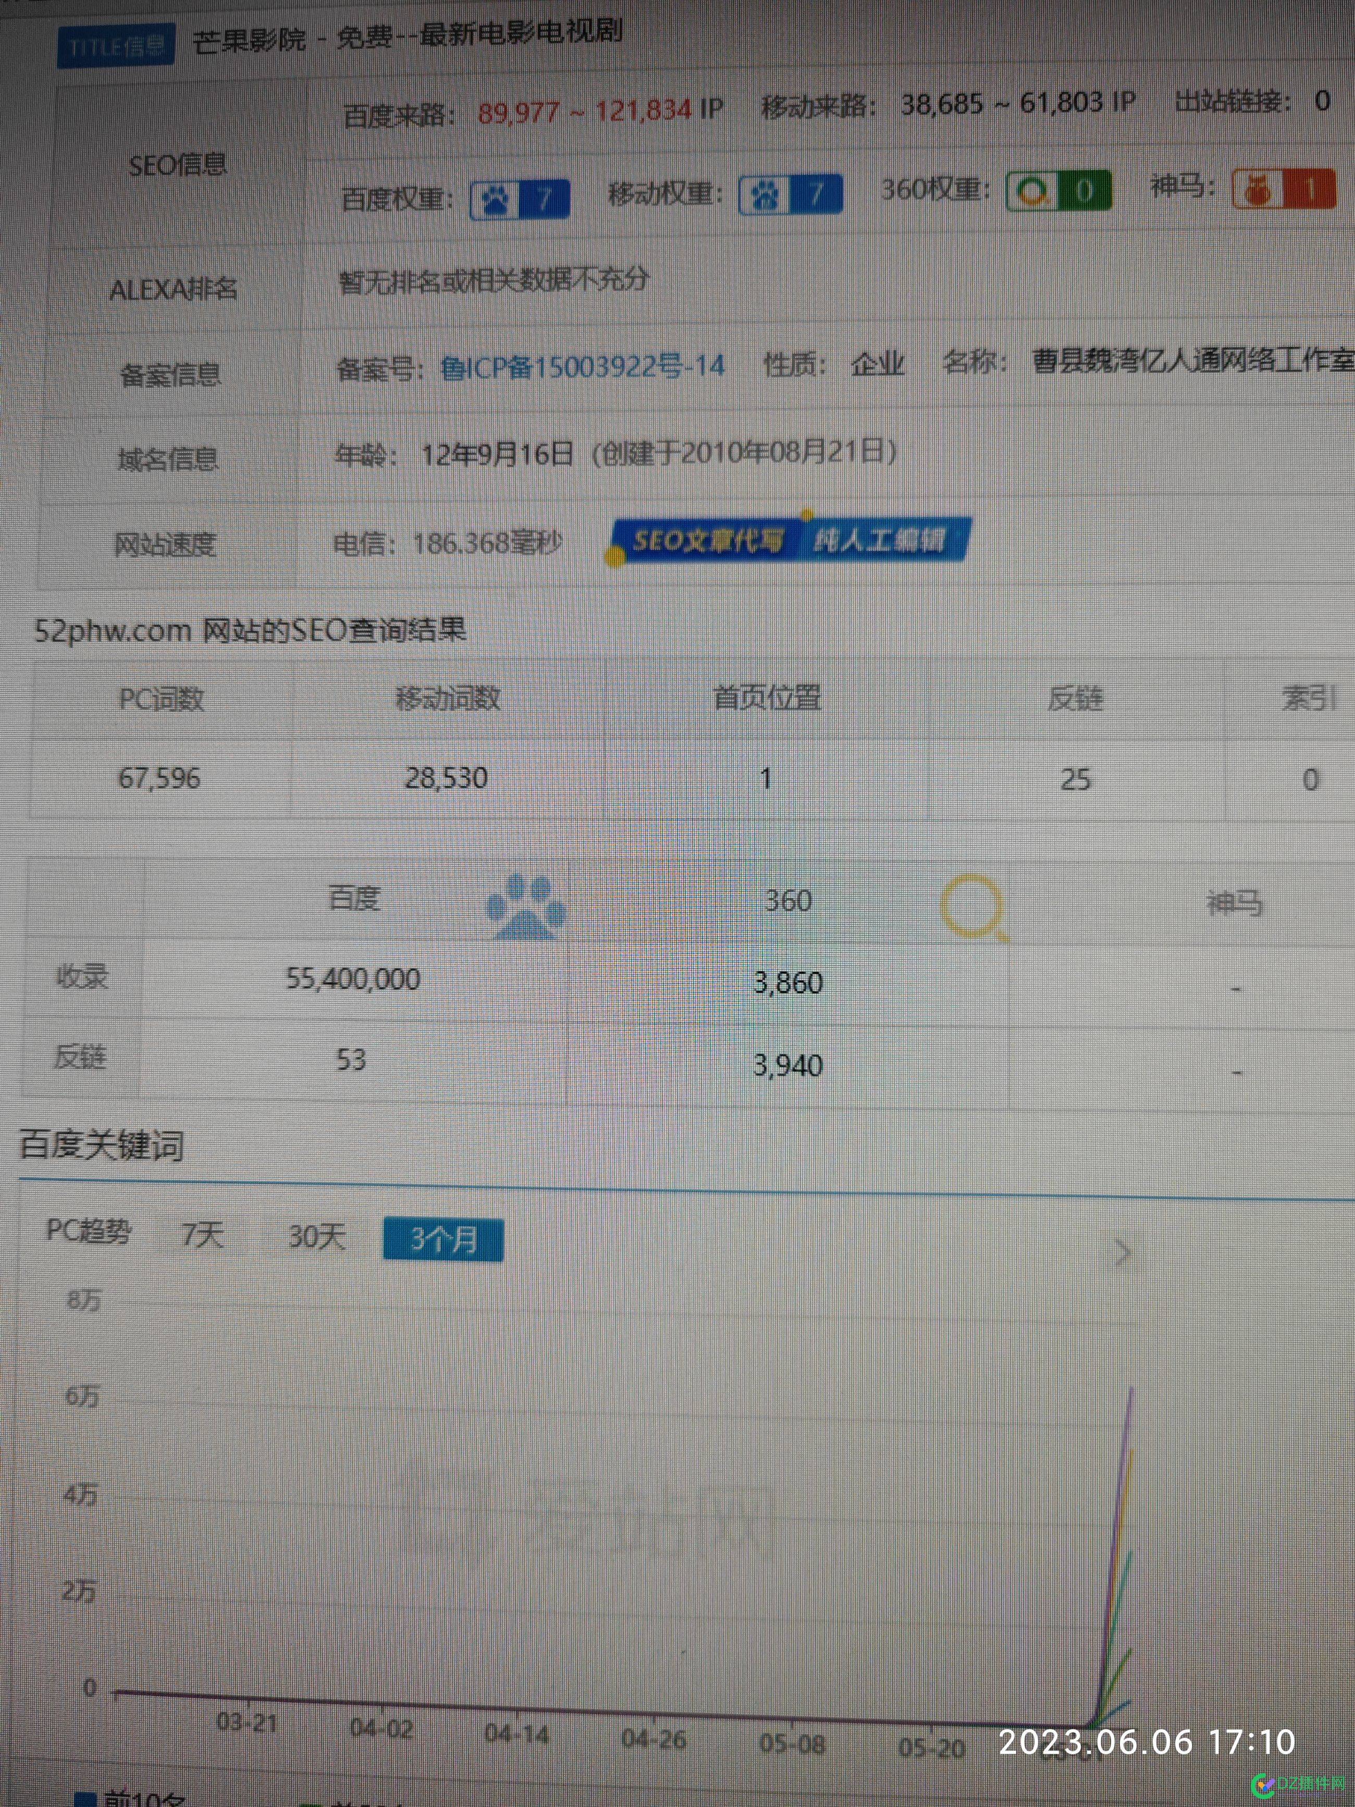Screen dimensions: 1355x1807
Task: Click company name 曹县魏湾亿人通网络工作室
Action: tap(1193, 360)
